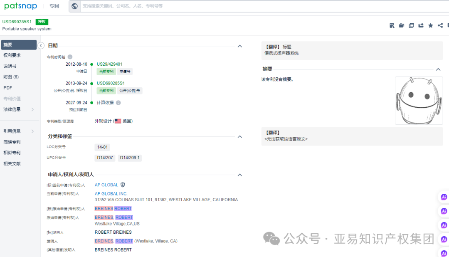Star this patent as favorite

click(x=431, y=25)
